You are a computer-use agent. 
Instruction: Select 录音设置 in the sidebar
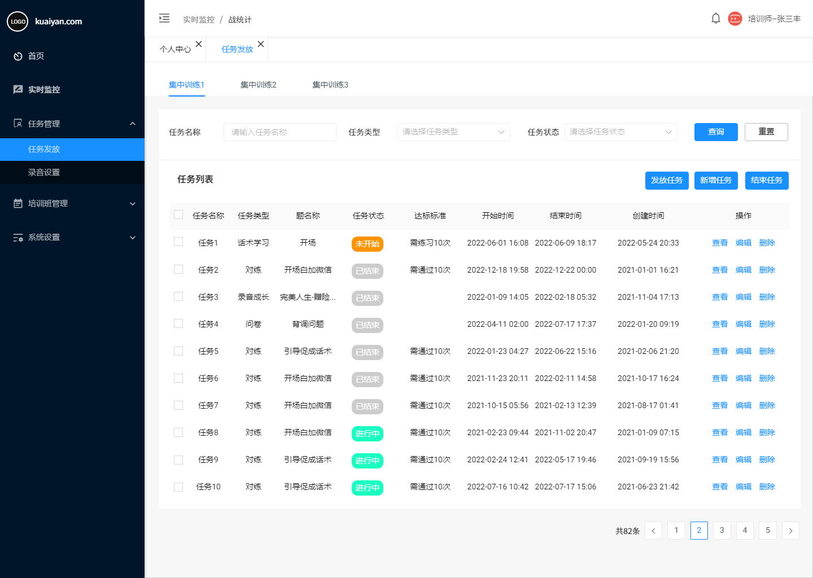pyautogui.click(x=72, y=172)
